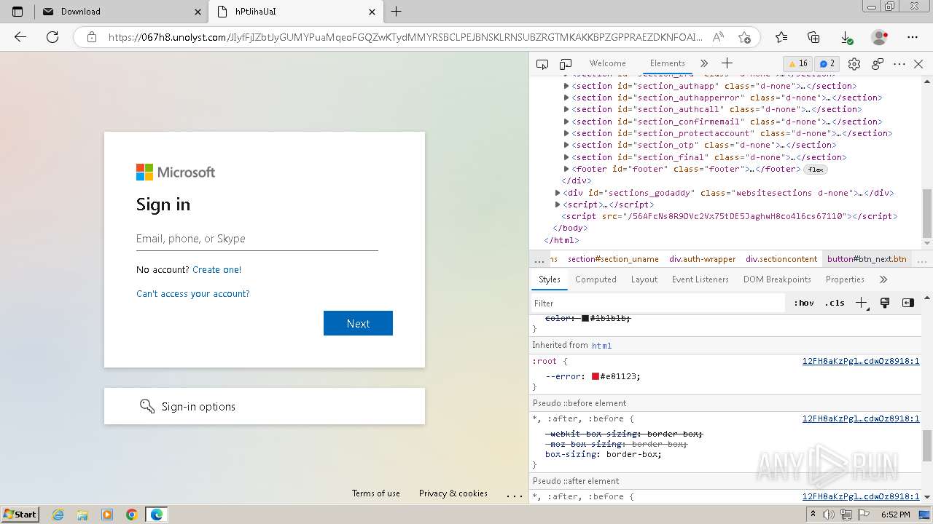
Task: Expand section_confirmemail node
Action: pyautogui.click(x=566, y=122)
